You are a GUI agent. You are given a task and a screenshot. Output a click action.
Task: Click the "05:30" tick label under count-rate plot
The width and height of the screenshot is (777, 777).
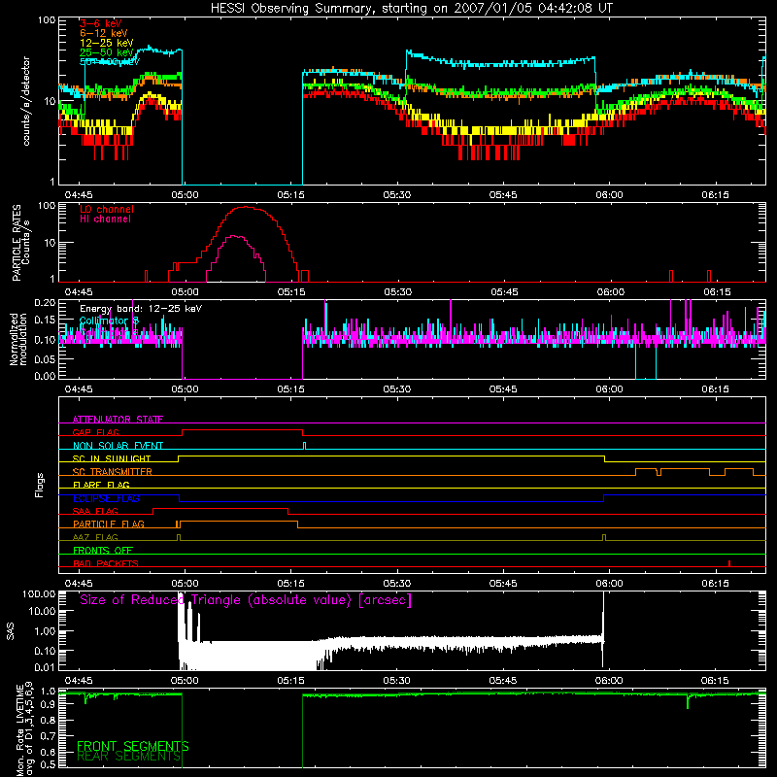397,195
